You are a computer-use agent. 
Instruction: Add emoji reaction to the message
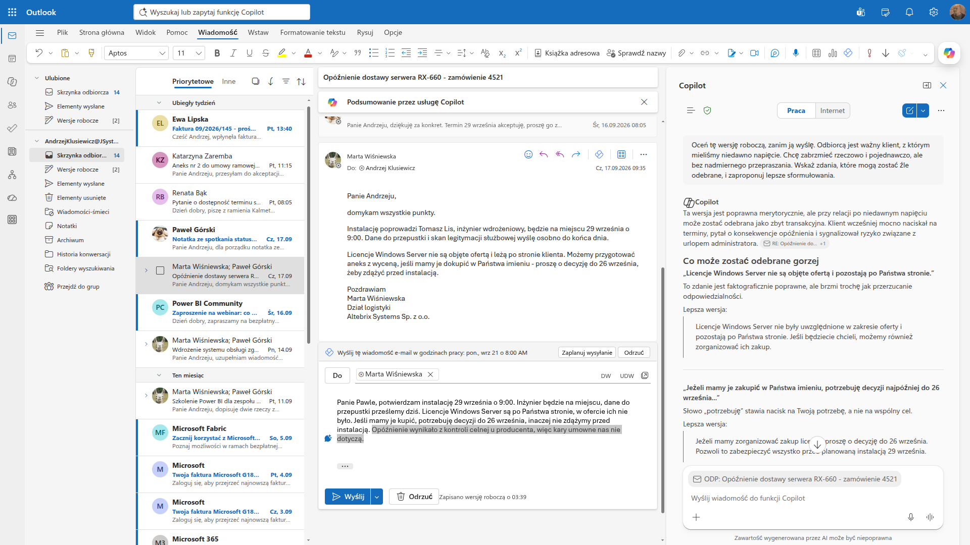point(528,154)
